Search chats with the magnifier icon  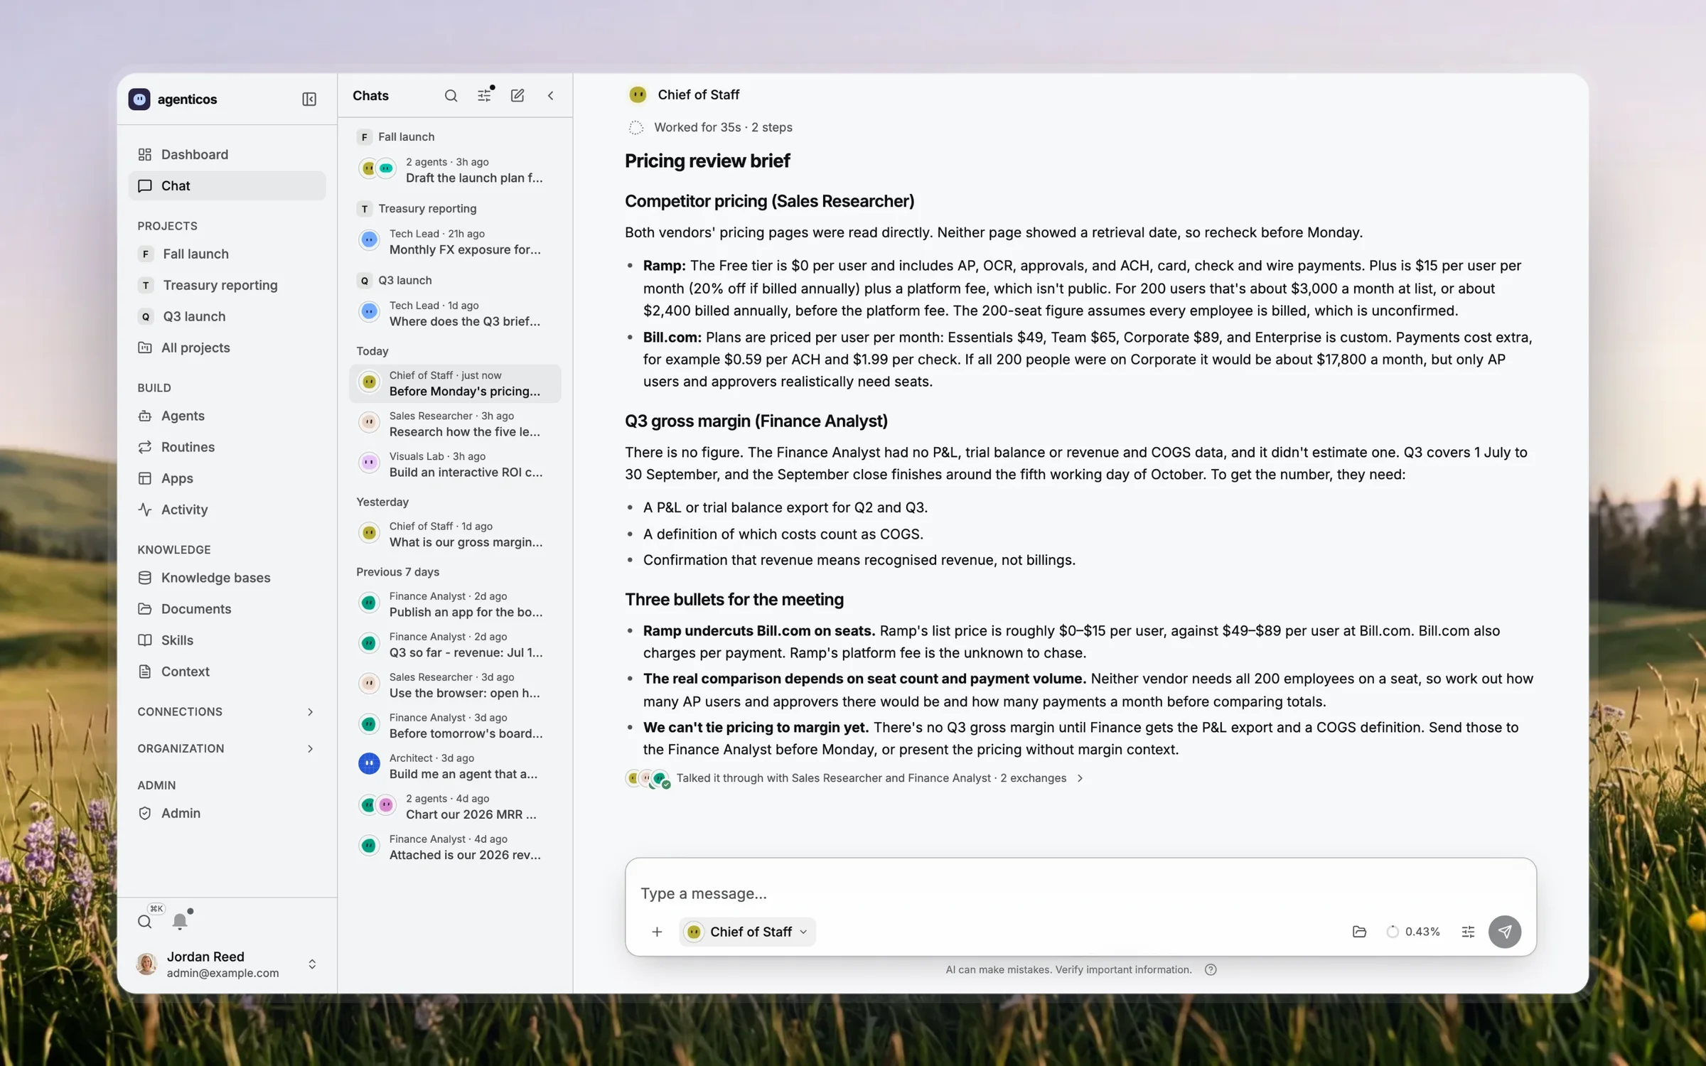pyautogui.click(x=451, y=95)
